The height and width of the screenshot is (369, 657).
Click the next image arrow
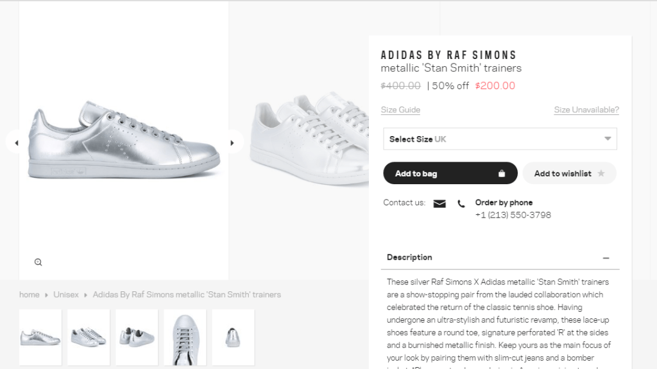tap(232, 142)
